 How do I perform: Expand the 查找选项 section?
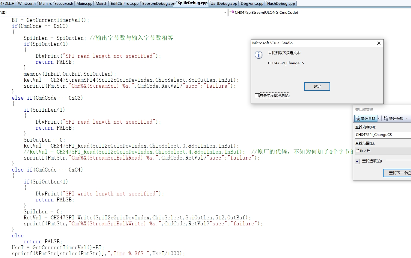tap(357, 161)
